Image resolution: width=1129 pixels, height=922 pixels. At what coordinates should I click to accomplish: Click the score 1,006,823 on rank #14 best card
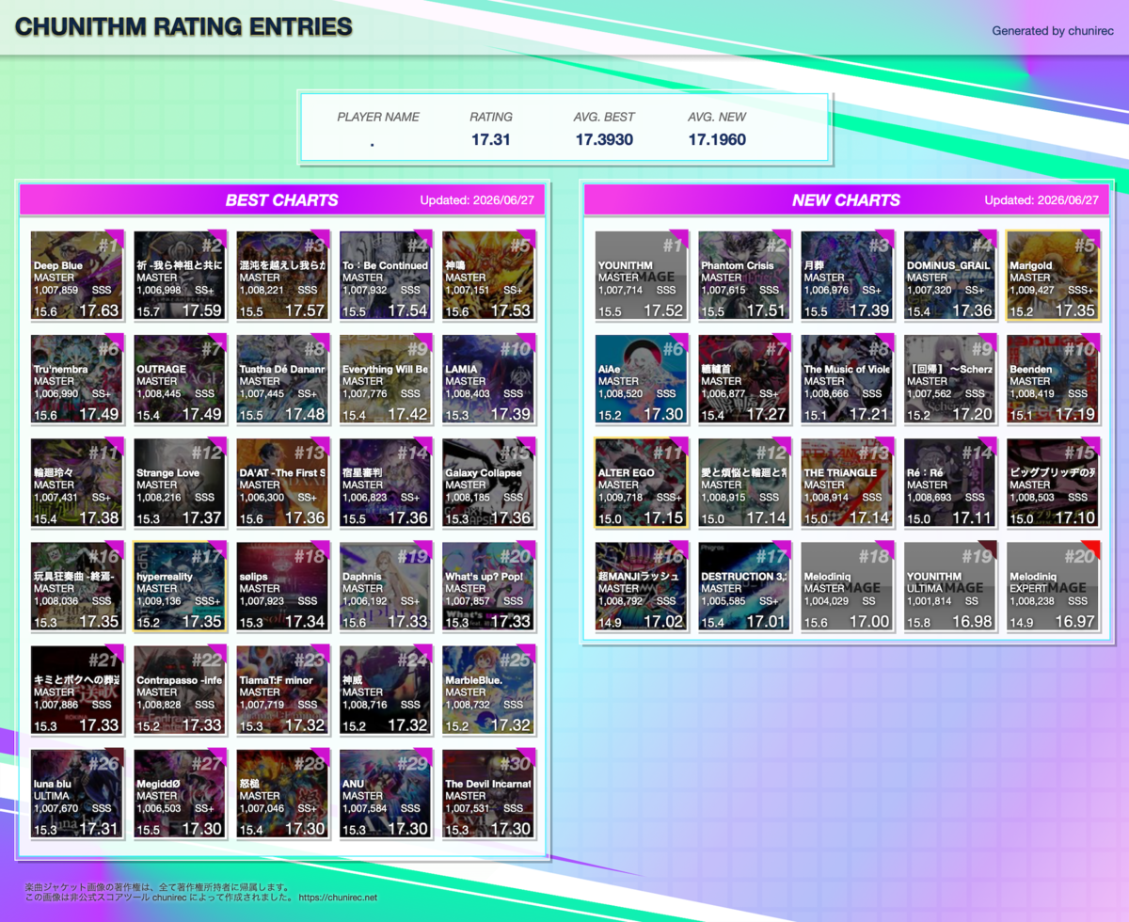(x=367, y=497)
